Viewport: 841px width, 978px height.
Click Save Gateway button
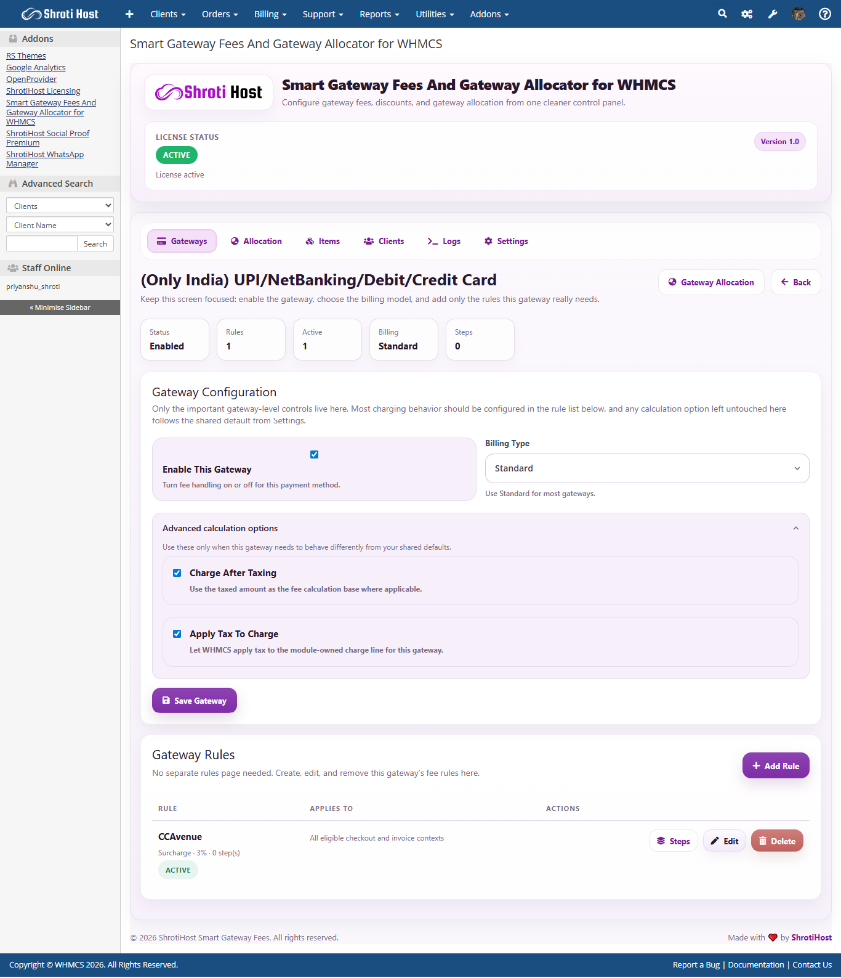pyautogui.click(x=195, y=700)
